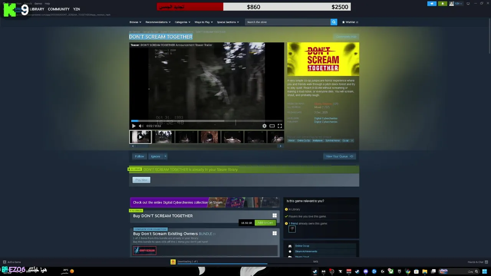Image resolution: width=491 pixels, height=276 pixels.
Task: Expand more tags with plus button
Action: coord(352,140)
